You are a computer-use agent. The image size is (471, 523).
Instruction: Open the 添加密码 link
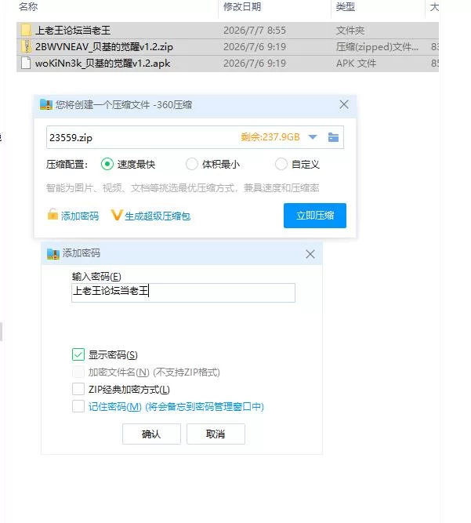click(80, 216)
